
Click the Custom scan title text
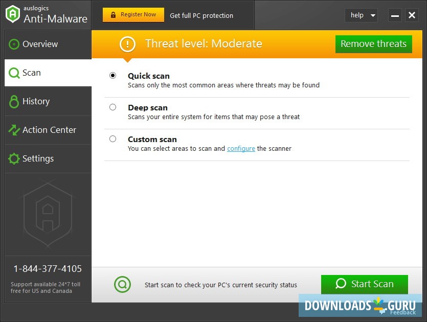point(152,140)
